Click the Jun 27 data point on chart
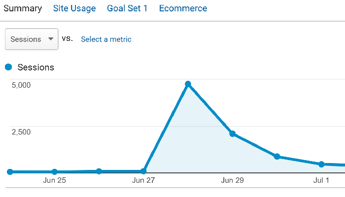 (143, 171)
